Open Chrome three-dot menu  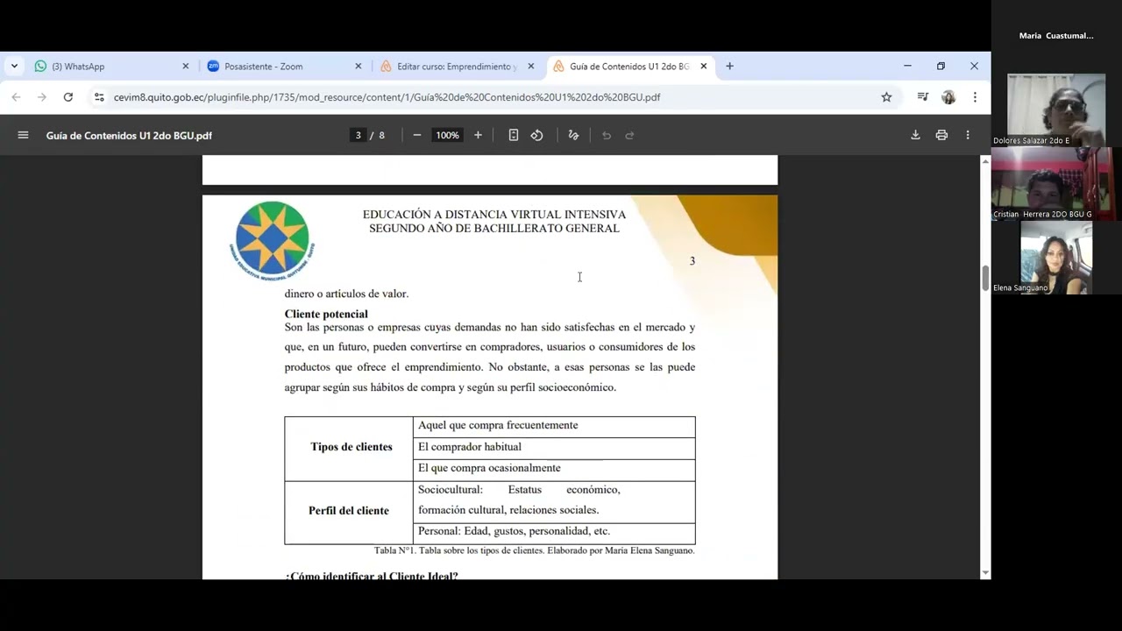point(975,97)
